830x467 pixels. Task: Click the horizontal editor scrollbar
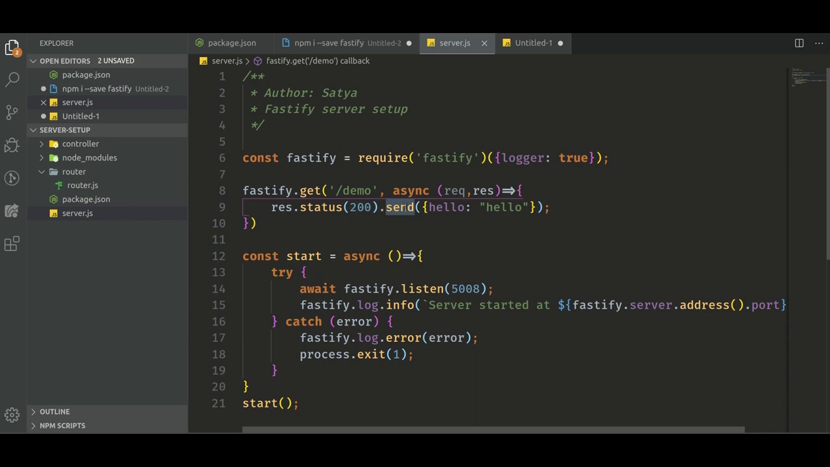pyautogui.click(x=493, y=429)
